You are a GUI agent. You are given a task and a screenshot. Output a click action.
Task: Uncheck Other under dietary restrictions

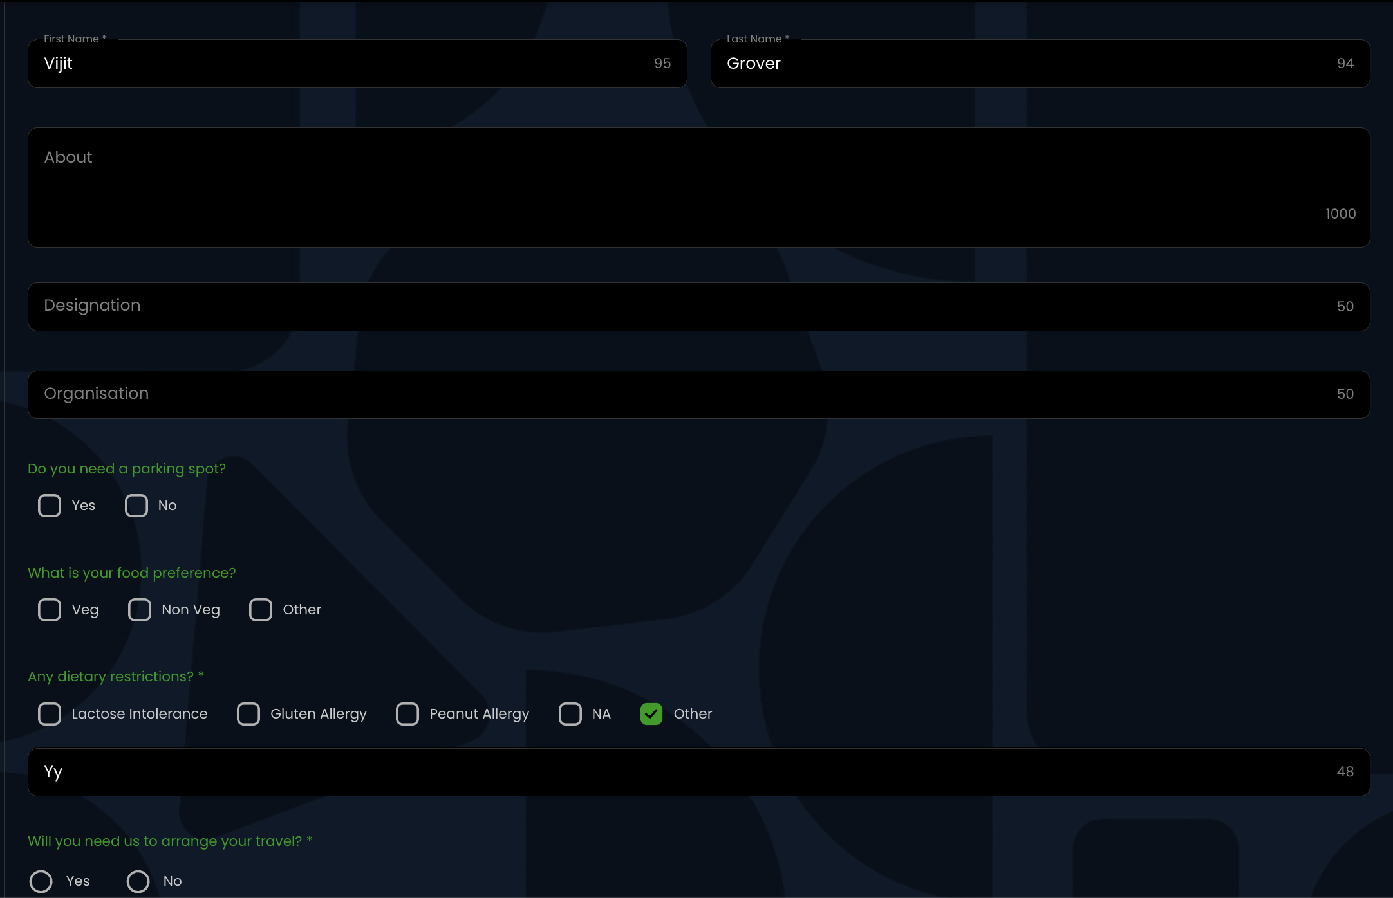pos(651,714)
